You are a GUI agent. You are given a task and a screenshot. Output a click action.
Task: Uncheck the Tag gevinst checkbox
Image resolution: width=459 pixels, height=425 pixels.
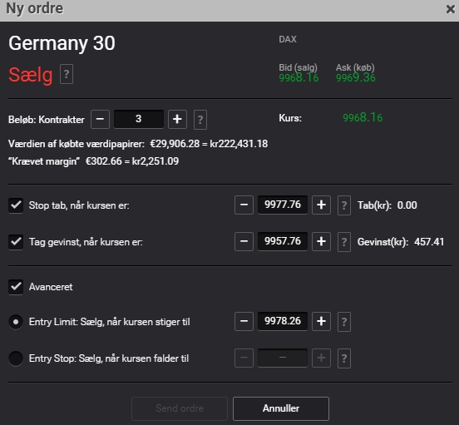tap(16, 242)
